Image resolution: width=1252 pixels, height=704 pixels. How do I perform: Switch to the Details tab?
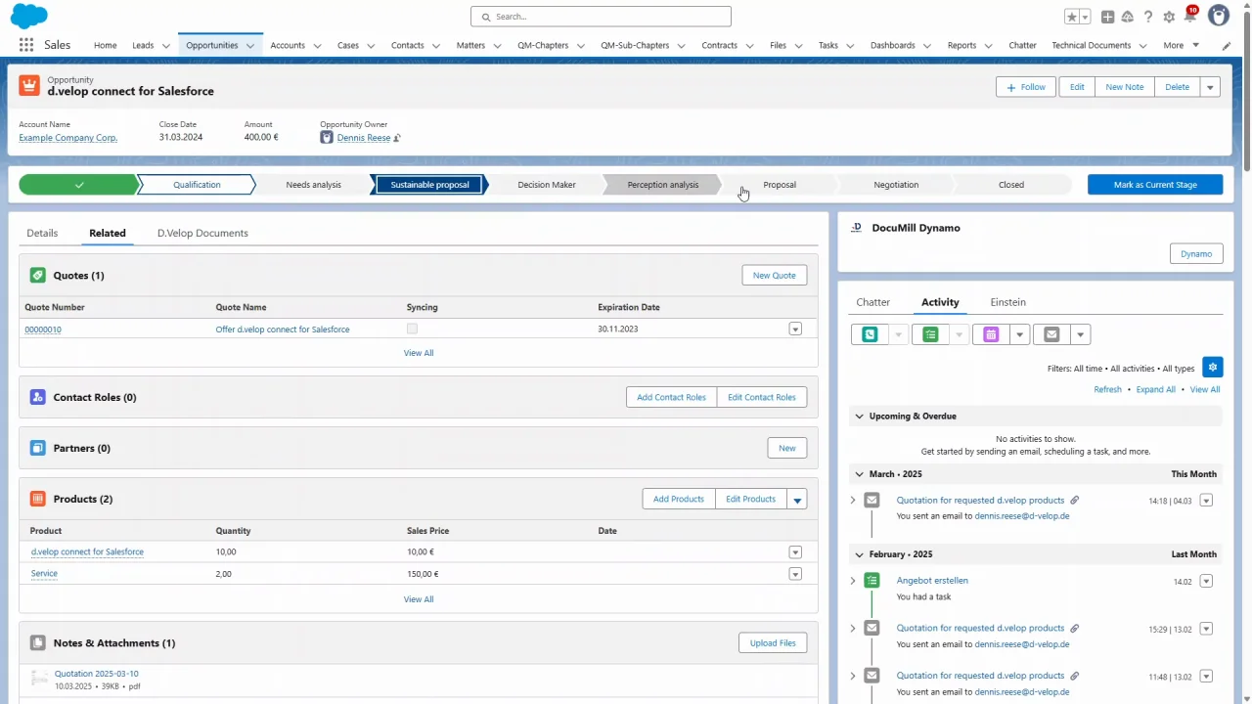click(x=42, y=233)
